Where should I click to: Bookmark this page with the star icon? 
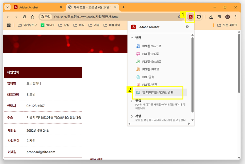pyautogui.click(x=179, y=17)
